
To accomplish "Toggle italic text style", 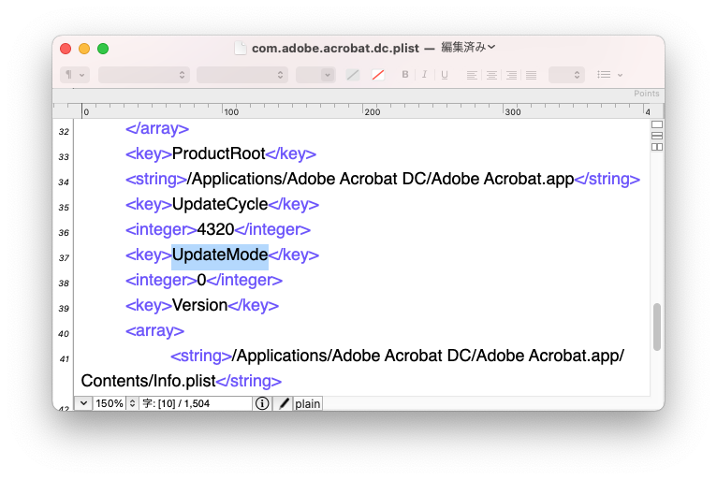I will [424, 75].
